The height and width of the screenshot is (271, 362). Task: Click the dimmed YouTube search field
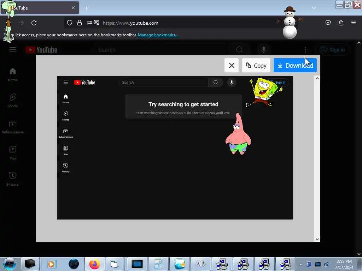coord(159,50)
